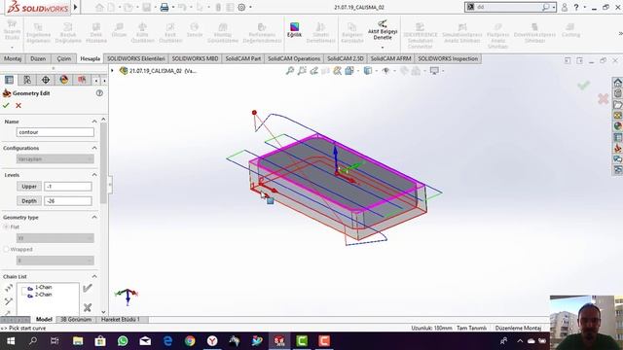Open Options gear icon in title toolbar
The width and height of the screenshot is (623, 350).
pos(241,7)
